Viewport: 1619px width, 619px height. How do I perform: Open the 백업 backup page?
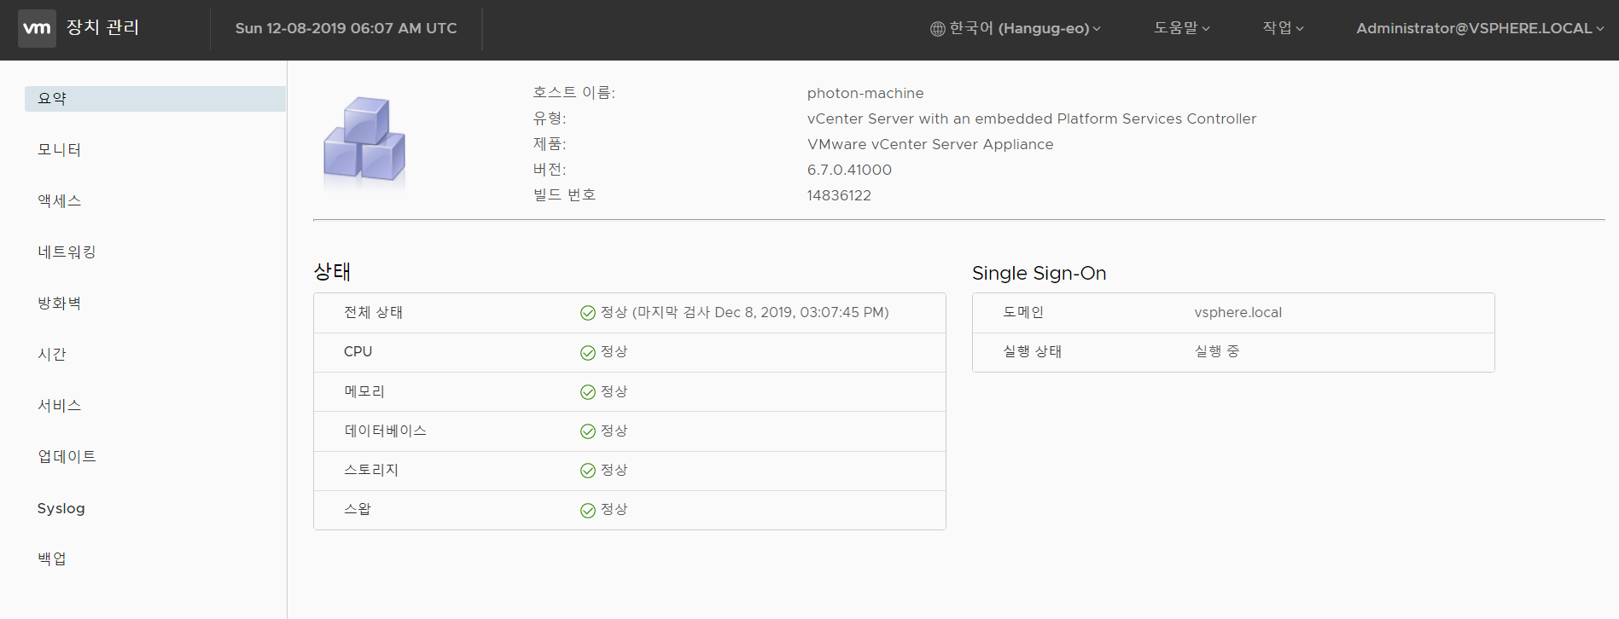[52, 559]
